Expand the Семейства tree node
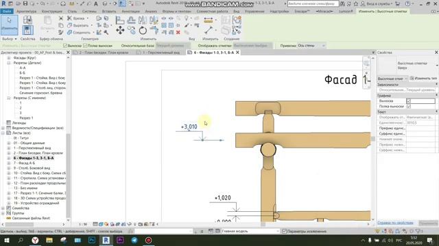This screenshot has width=439, height=246. point(3,208)
